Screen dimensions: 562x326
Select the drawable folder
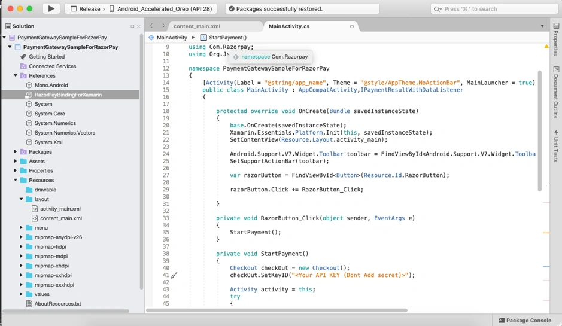(x=45, y=190)
